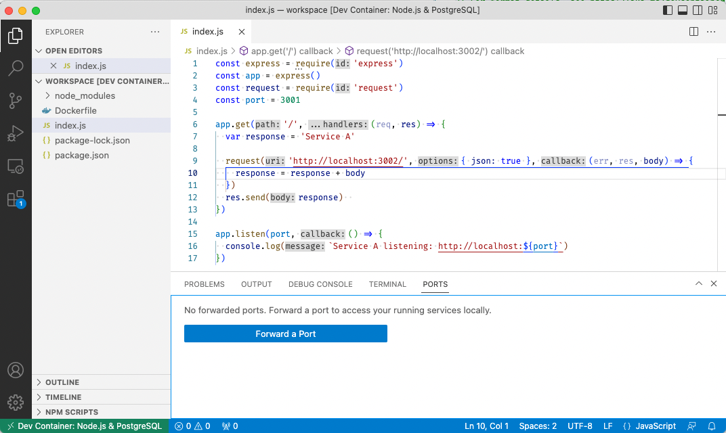Open the Manage gear settings

(16, 403)
